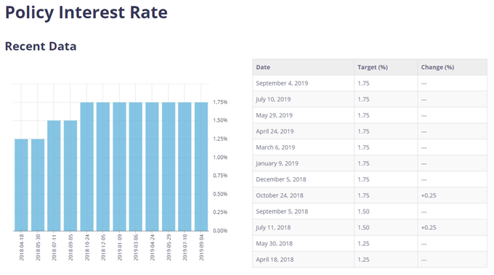Click the 1.25 target for May 30, 2018
Screen dimensions: 494x275
tap(363, 244)
